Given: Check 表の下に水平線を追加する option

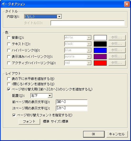Looking at the screenshot, I should pyautogui.click(x=9, y=79).
